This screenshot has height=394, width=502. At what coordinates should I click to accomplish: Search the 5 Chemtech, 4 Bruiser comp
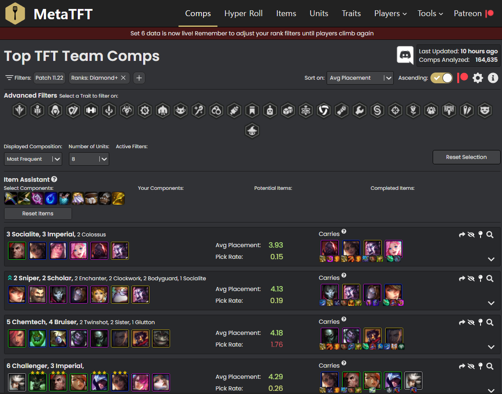[x=490, y=322]
